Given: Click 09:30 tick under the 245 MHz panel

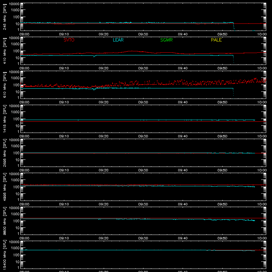Looking at the screenshot, I should coord(143,34).
